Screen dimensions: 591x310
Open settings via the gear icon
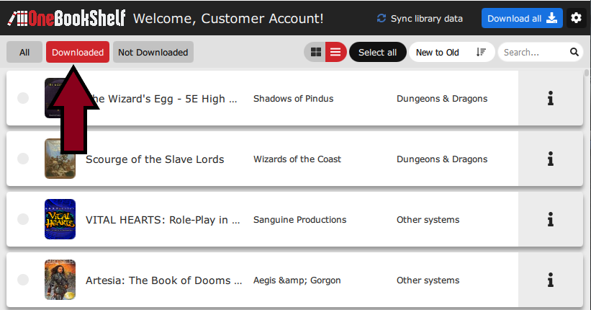pyautogui.click(x=576, y=18)
